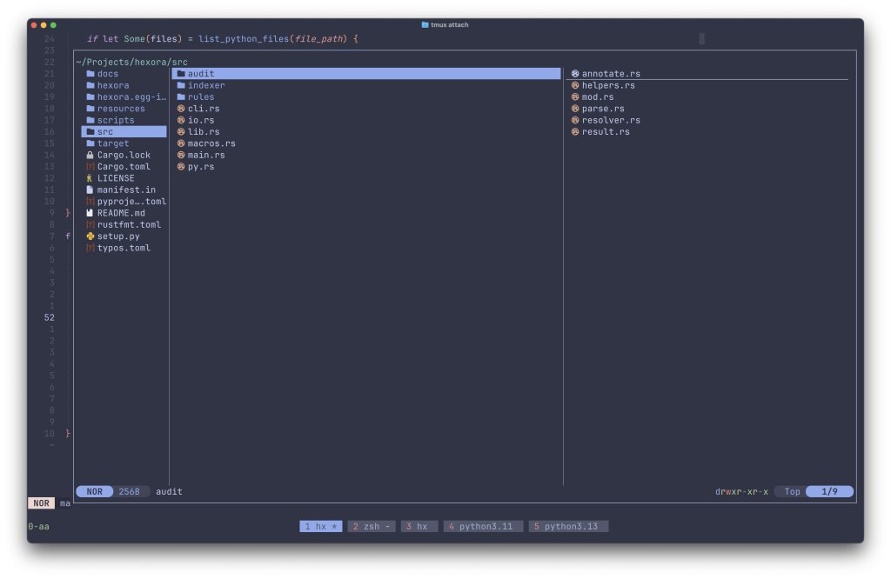The image size is (891, 579).
Task: Click the Python icon beside setup.py
Action: (90, 236)
